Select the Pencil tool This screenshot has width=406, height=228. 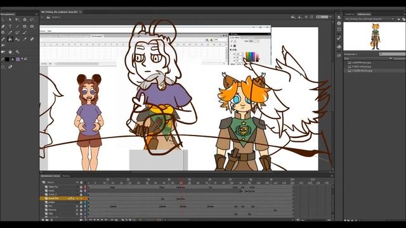click(10, 32)
